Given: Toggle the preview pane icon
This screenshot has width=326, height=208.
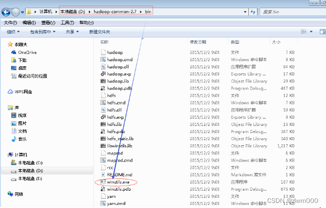Looking at the screenshot, I should 322,32.
